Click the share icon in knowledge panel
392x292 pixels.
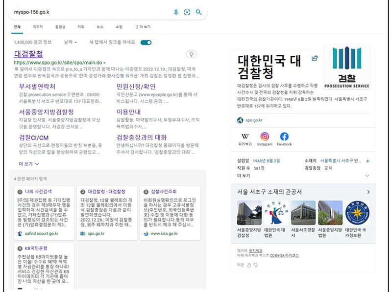tap(315, 58)
